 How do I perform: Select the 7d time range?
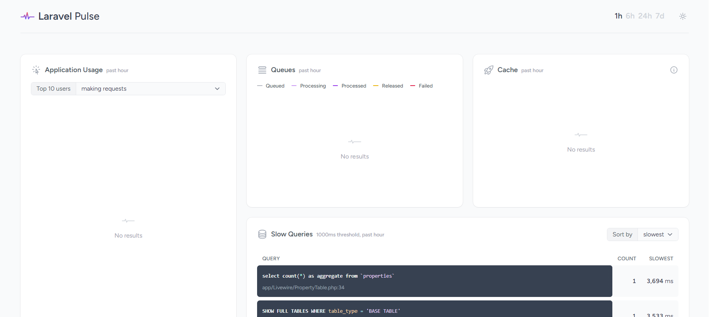pos(660,16)
